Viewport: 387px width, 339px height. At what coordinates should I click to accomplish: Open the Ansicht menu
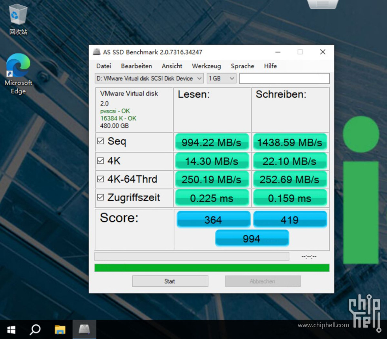point(172,66)
